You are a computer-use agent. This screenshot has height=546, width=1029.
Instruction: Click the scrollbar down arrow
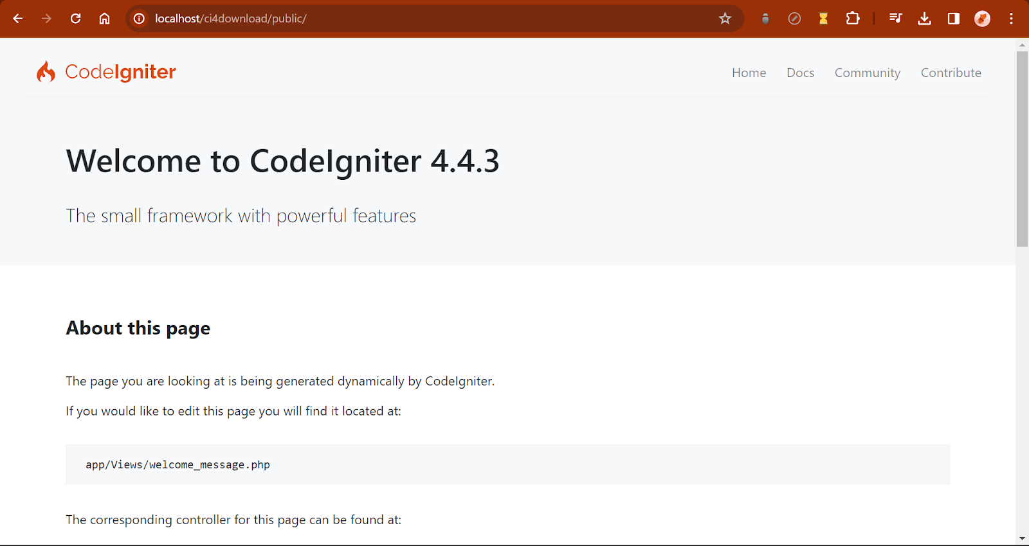pyautogui.click(x=1022, y=539)
